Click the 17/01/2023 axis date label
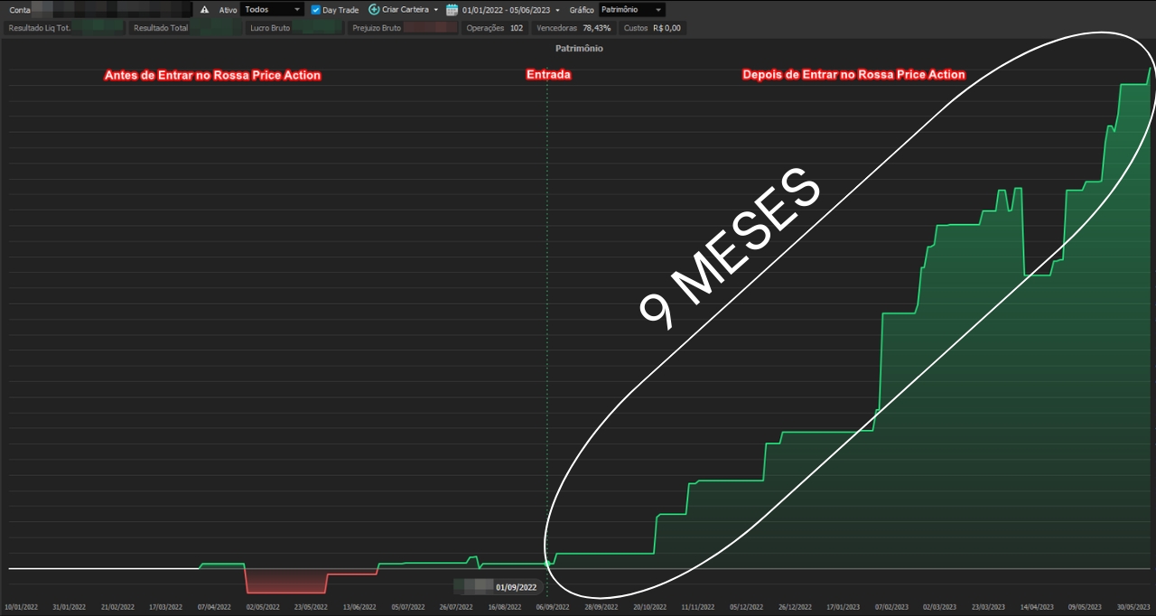The image size is (1156, 616). coord(843,607)
